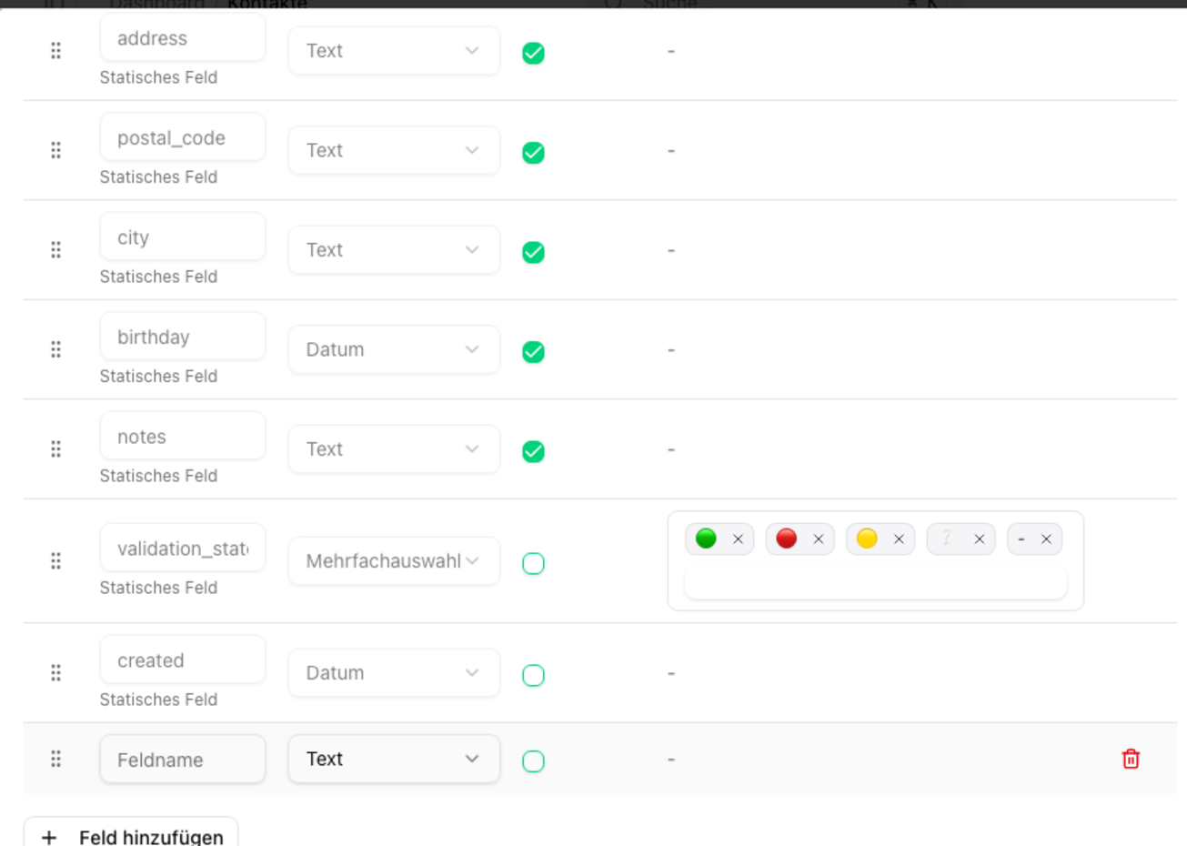The image size is (1187, 846).
Task: Open the Datum dropdown for birthday
Action: pos(393,349)
